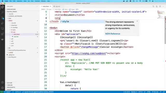Open the Search view in activity bar

pos(2,12)
